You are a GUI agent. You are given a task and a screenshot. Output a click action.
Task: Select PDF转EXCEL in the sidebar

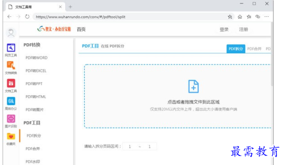click(x=36, y=71)
